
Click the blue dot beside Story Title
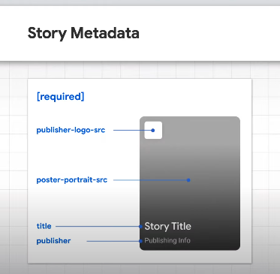pyautogui.click(x=140, y=227)
